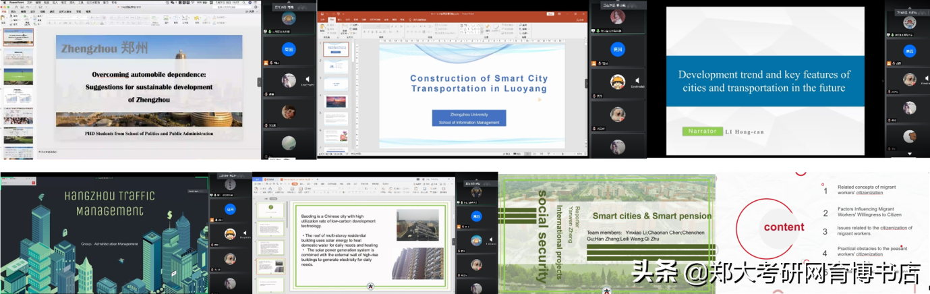Click the speaker icon next to the Zhengzhou participant

coord(307,80)
